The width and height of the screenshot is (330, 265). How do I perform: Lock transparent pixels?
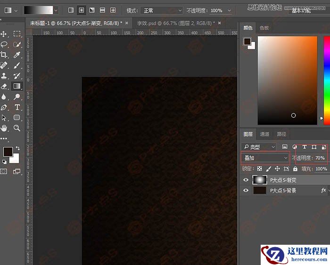260,169
